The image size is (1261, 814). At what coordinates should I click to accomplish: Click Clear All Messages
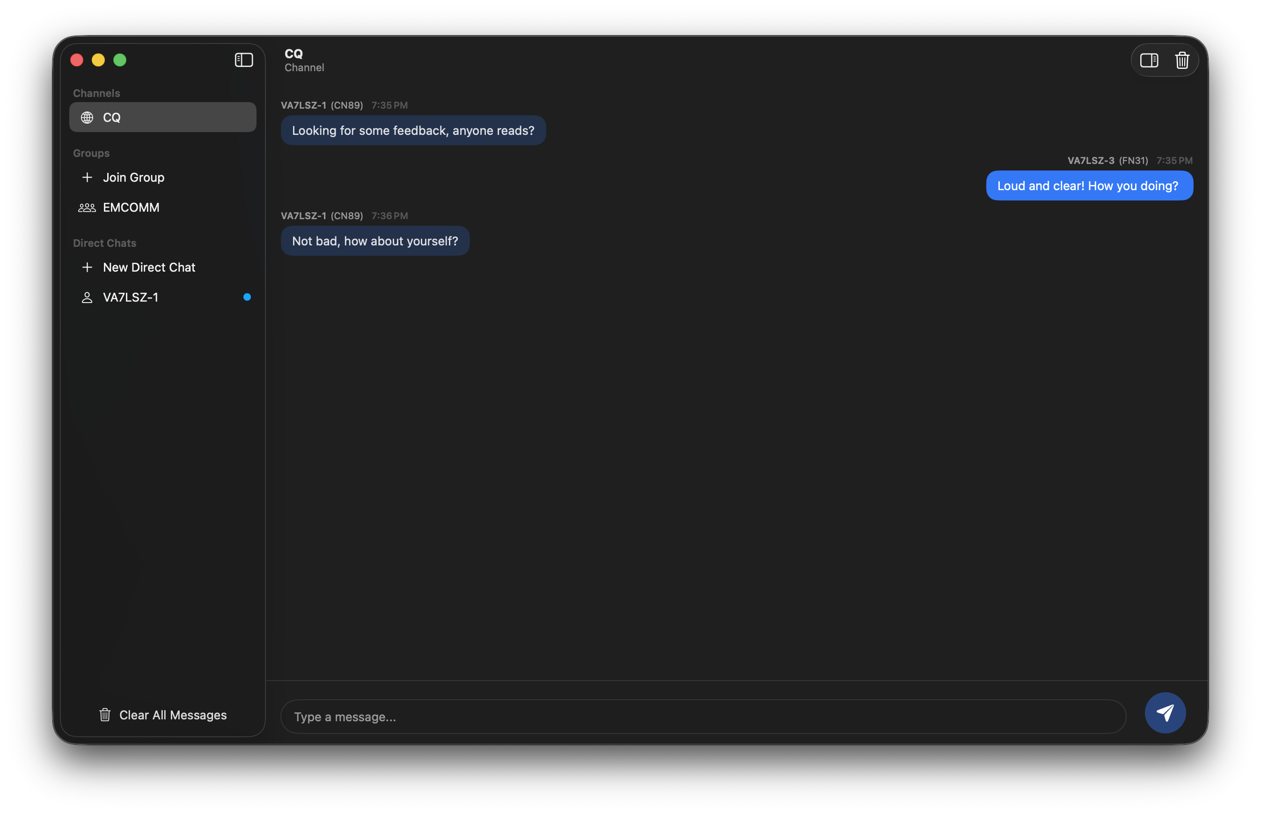pyautogui.click(x=173, y=715)
